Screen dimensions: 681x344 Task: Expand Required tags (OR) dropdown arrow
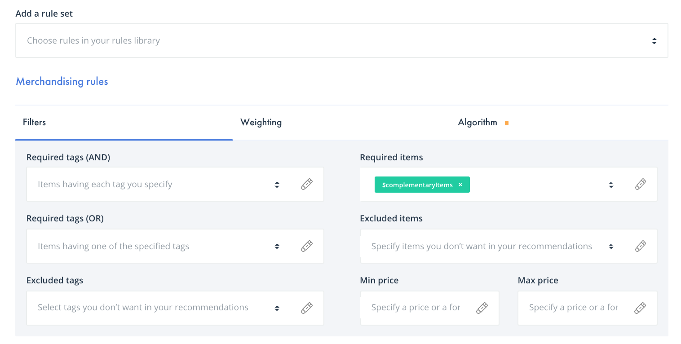277,246
